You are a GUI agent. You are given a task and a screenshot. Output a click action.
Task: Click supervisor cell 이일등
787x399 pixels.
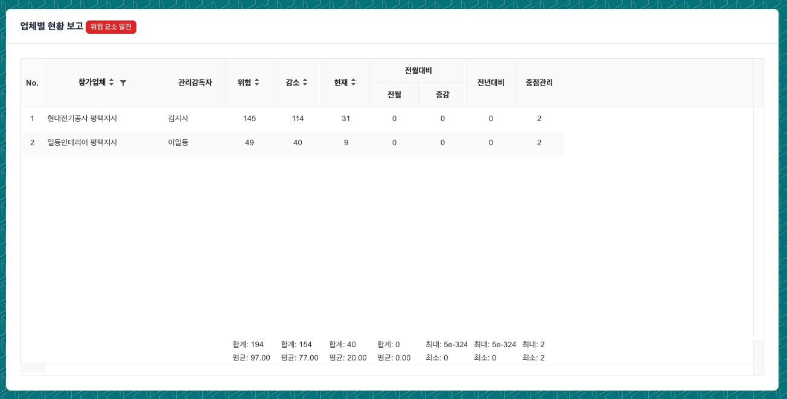[x=179, y=143]
